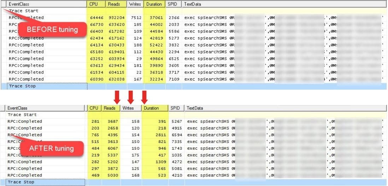Click CPU column header in top trace grid
The image size is (388, 186).
(x=96, y=4)
